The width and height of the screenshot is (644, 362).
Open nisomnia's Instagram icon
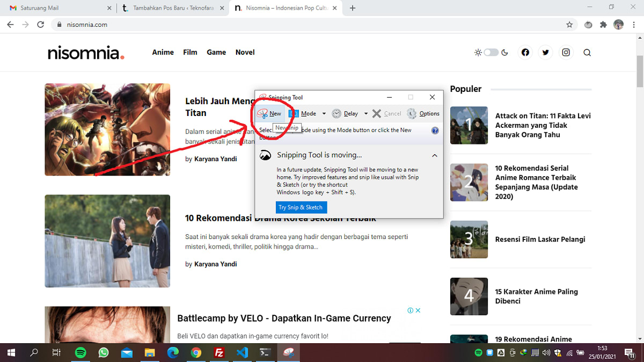(566, 52)
